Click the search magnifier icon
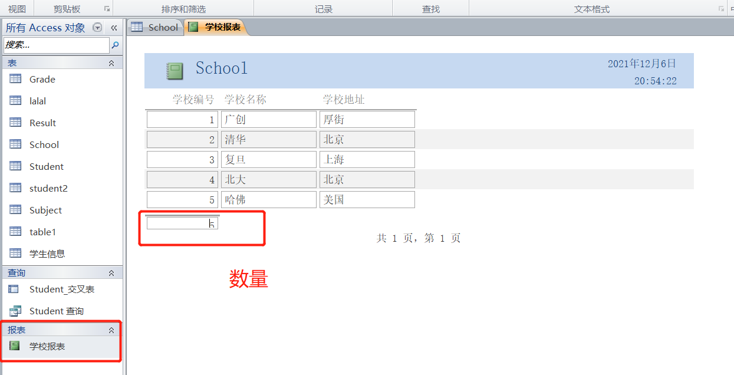This screenshot has width=734, height=375. pyautogui.click(x=116, y=45)
